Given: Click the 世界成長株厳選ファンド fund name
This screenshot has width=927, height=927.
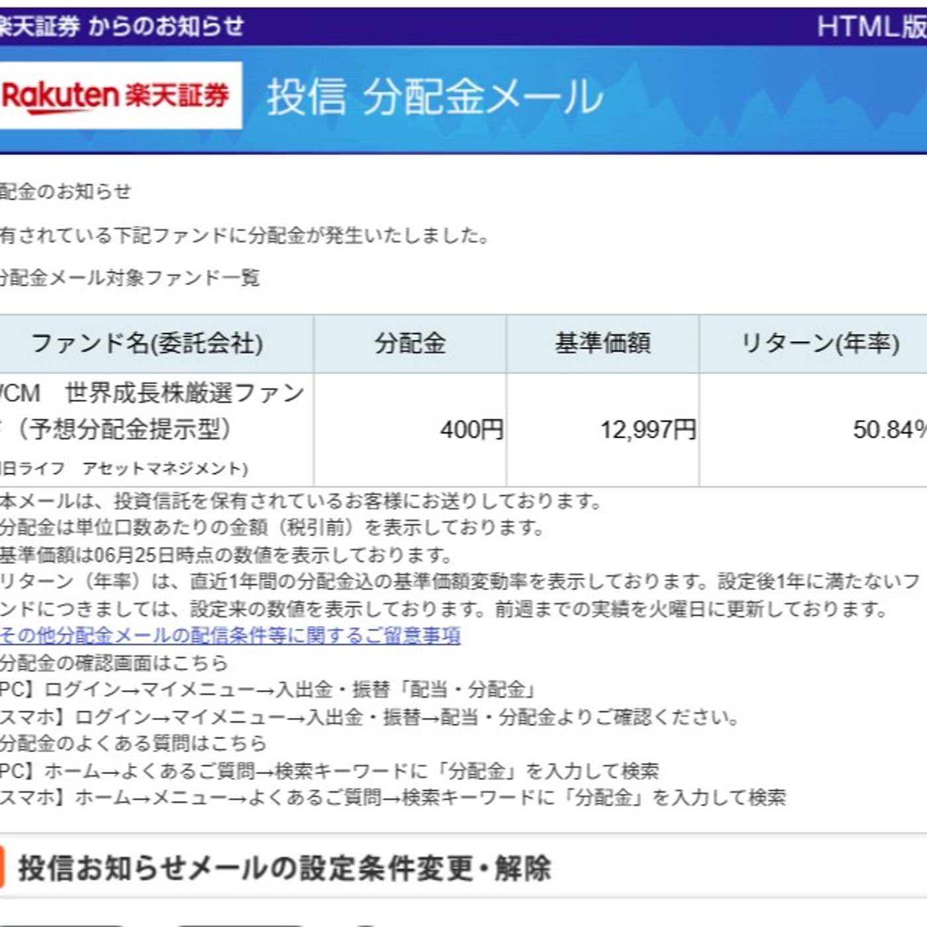Looking at the screenshot, I should point(152,411).
